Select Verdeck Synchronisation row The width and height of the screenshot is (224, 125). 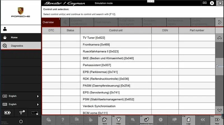coord(129,106)
